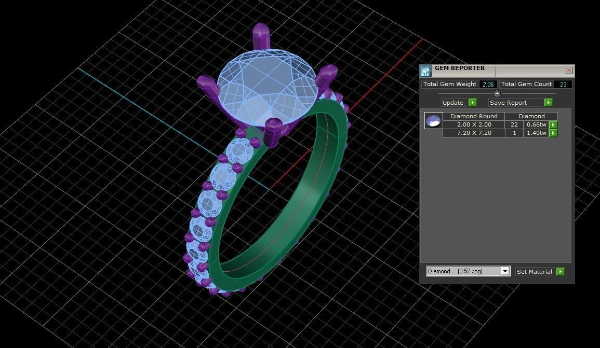Click the green arrow for the 0.66tw row

point(553,124)
